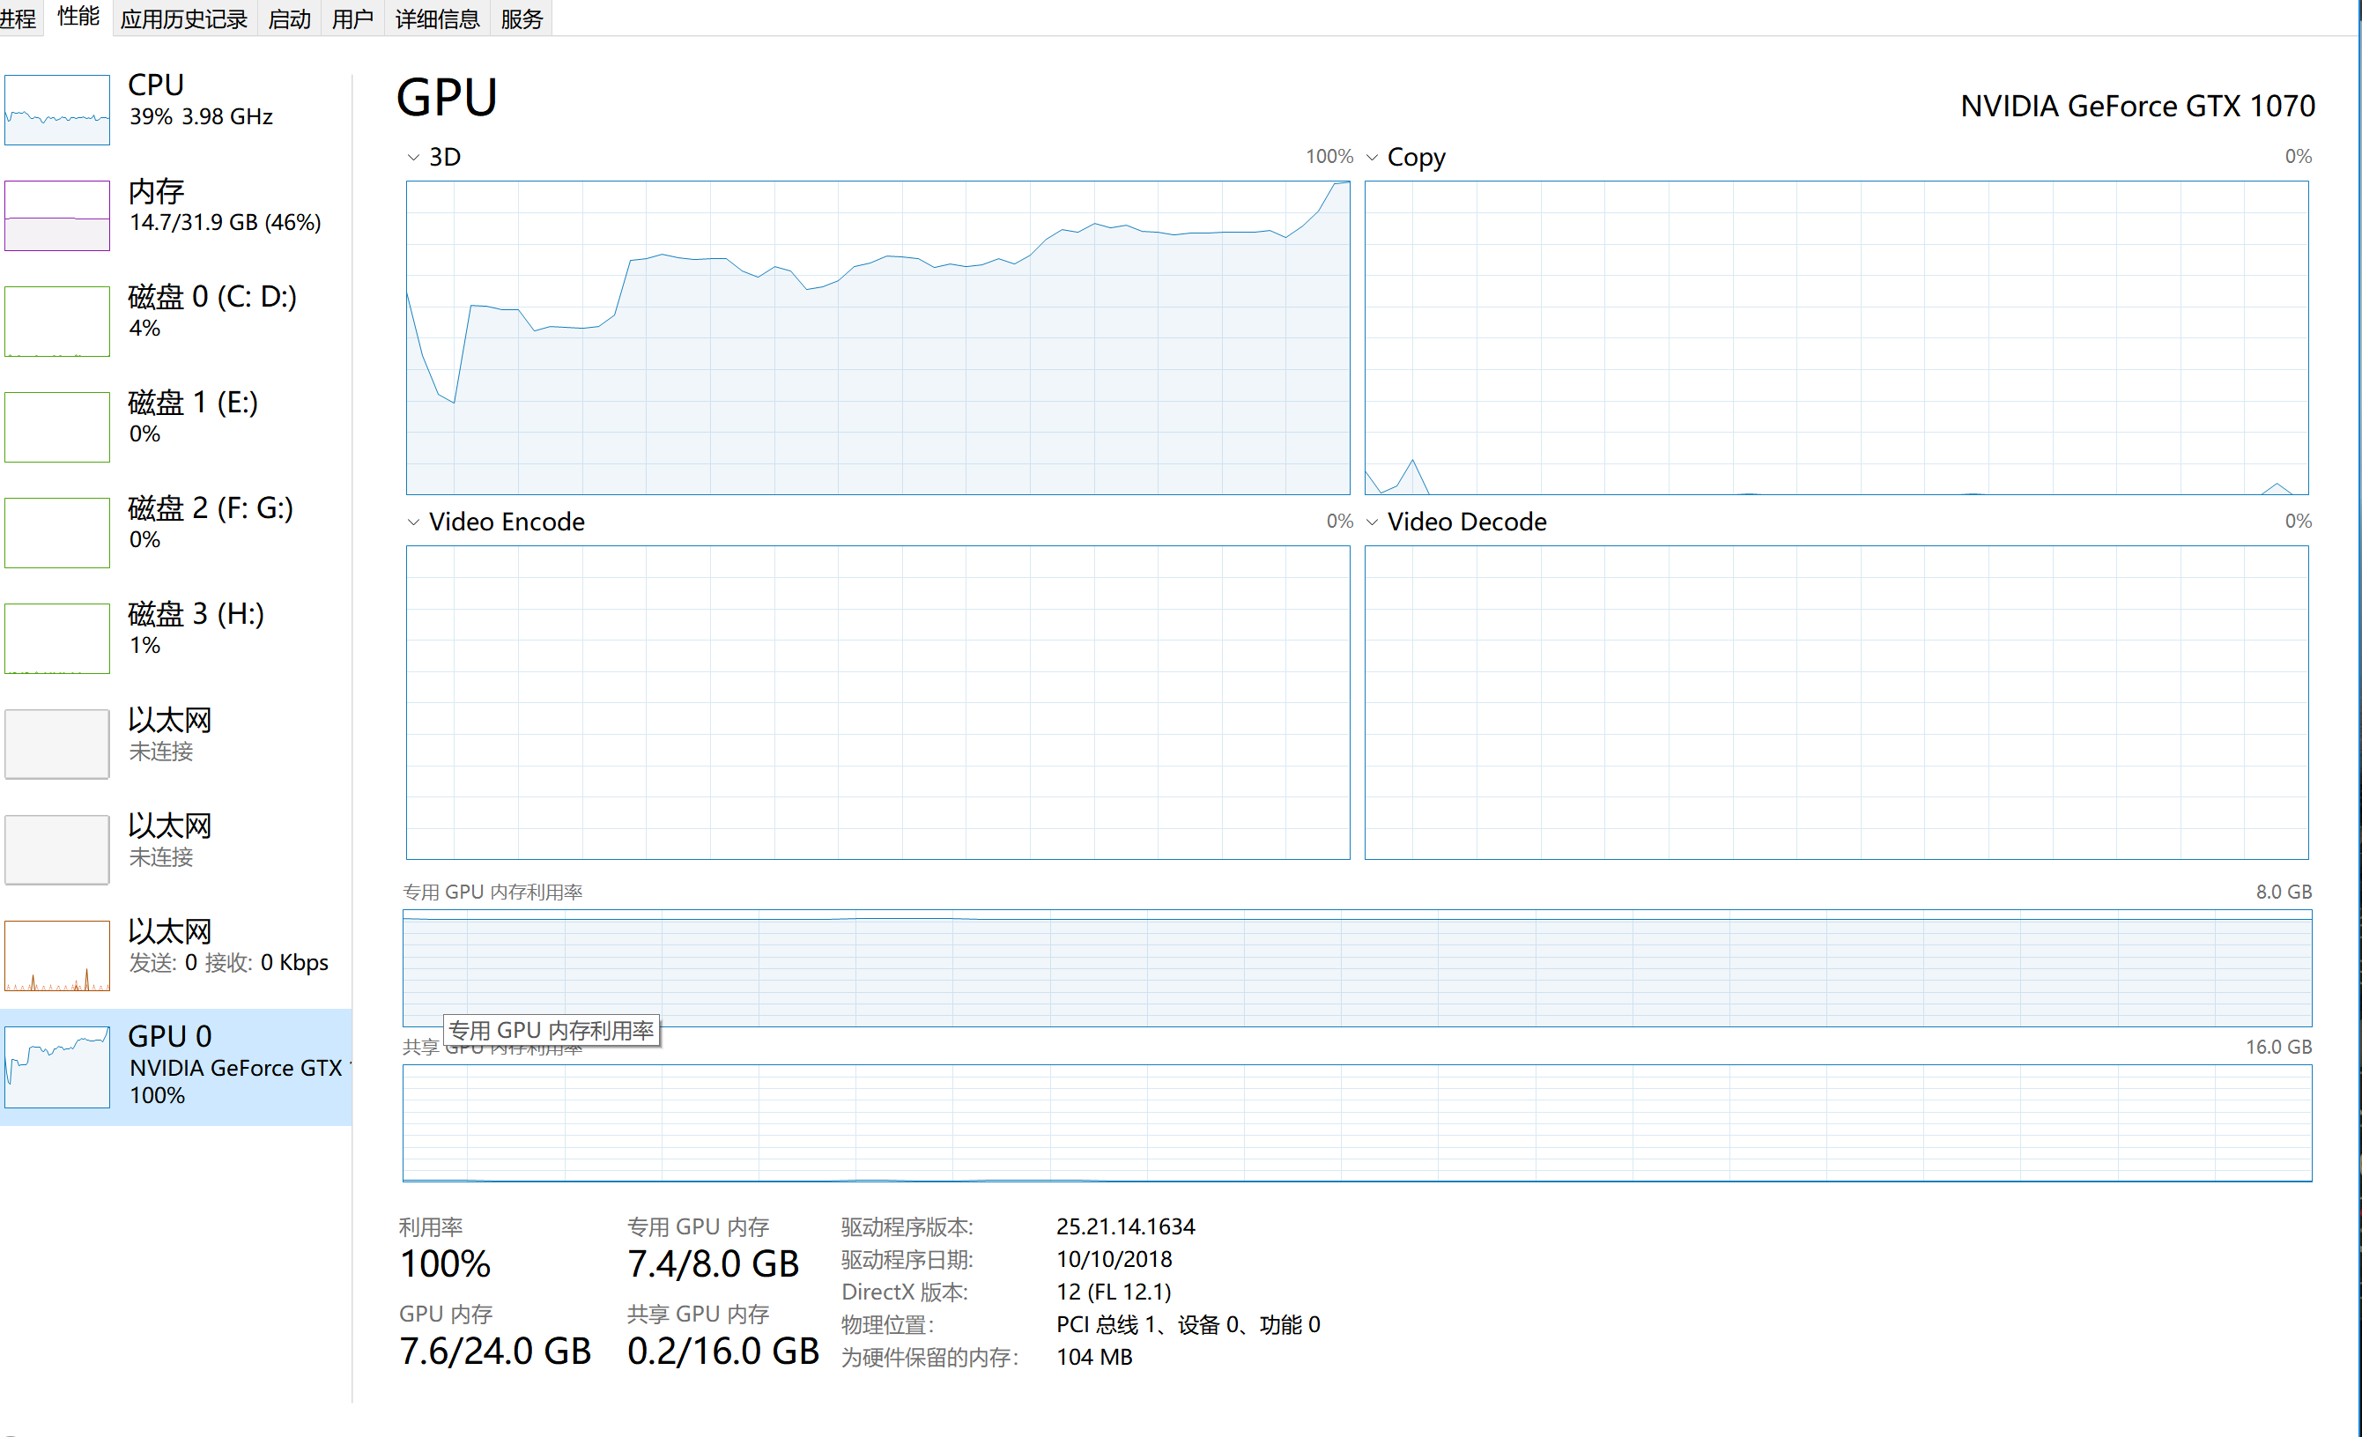Screen dimensions: 2362x1437
Task: Switch to the 用户 tab
Action: tap(352, 19)
